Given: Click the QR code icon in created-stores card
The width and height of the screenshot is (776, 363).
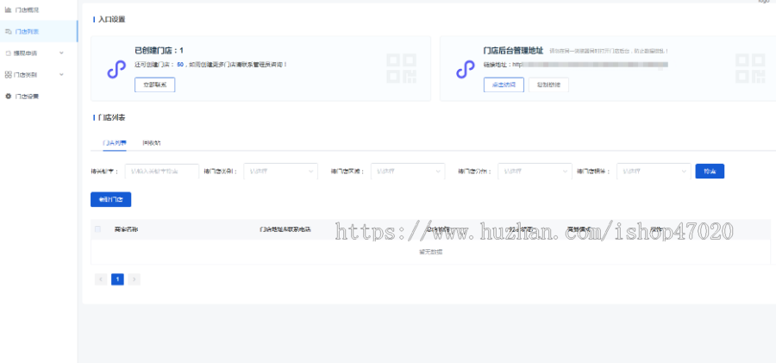Looking at the screenshot, I should (401, 68).
